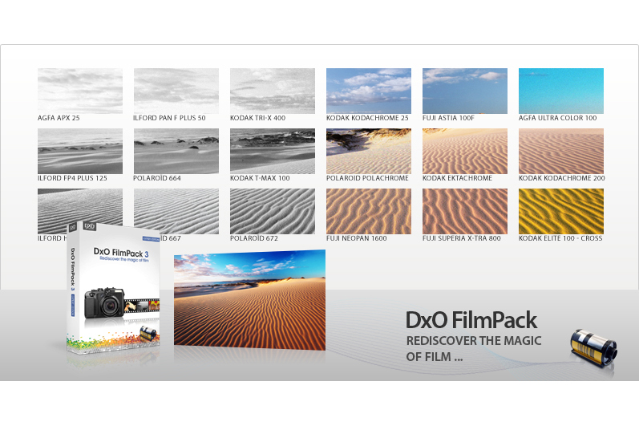Screen dimensions: 639x426
Task: Select the KODAK EKTACHROME thumbnail
Action: click(464, 151)
